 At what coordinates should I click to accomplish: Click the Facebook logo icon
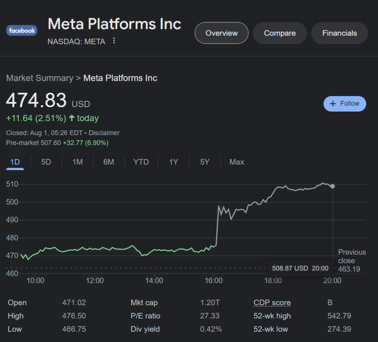[22, 31]
